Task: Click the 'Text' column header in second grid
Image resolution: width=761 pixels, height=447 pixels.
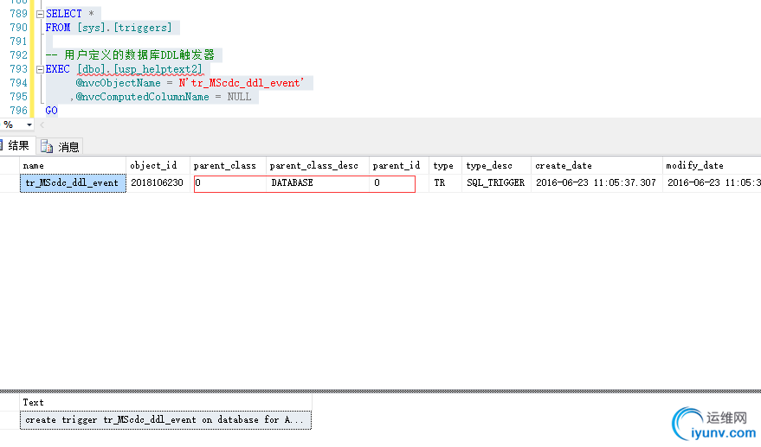Action: click(x=165, y=402)
